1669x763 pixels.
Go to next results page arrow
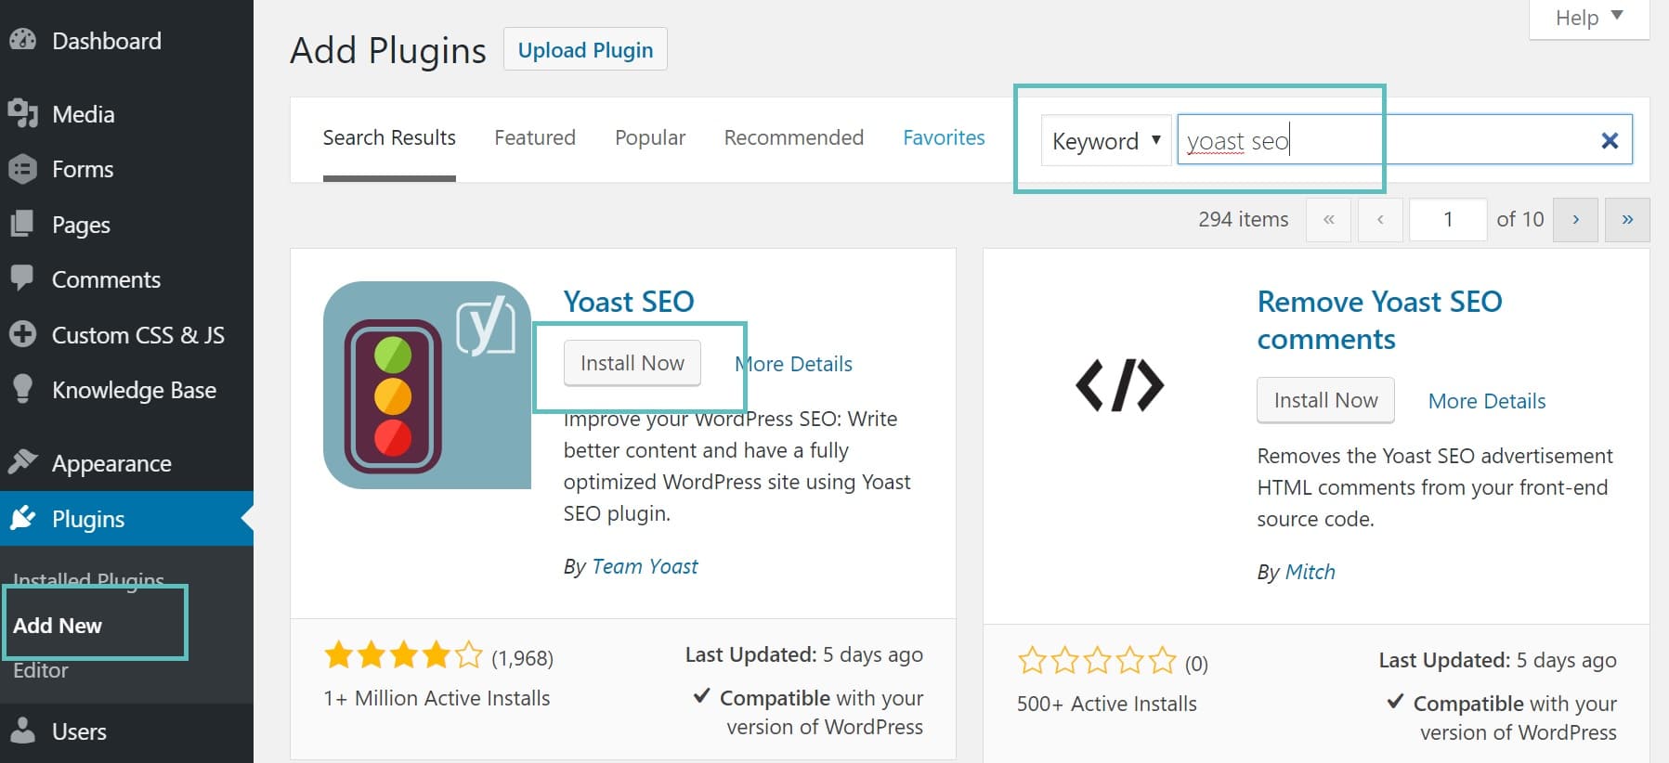[1575, 220]
